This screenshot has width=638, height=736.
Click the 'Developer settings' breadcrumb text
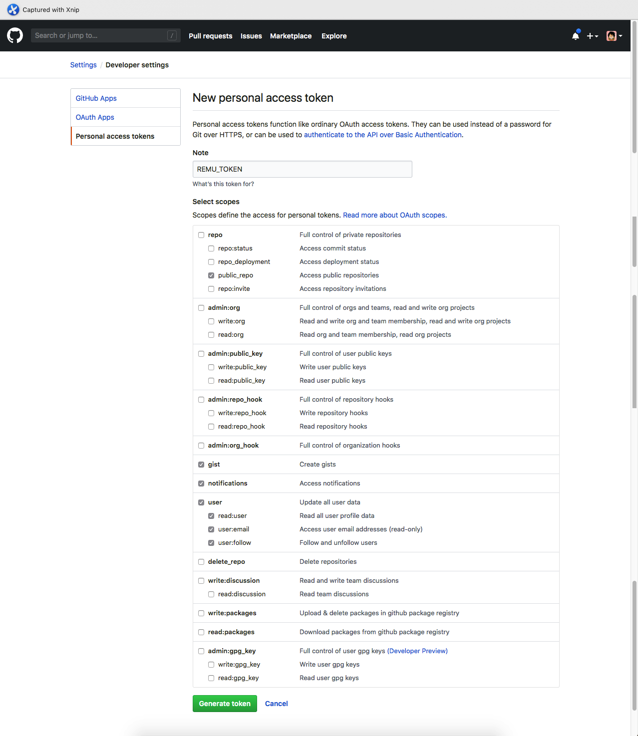point(137,65)
